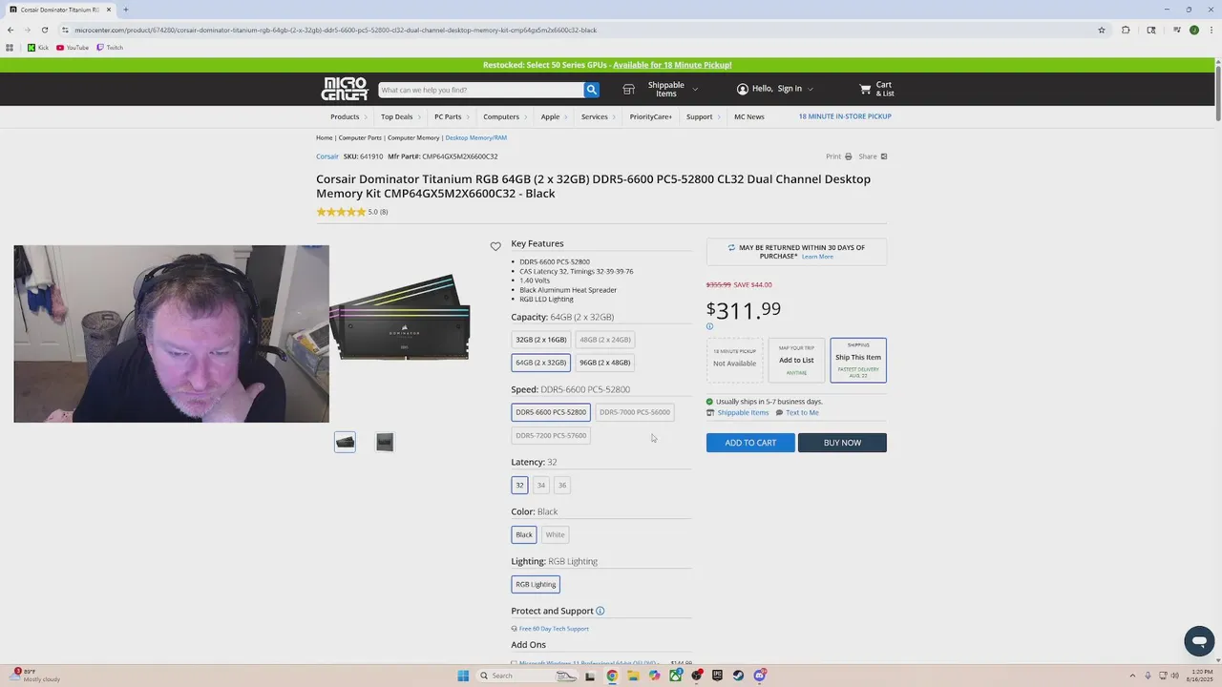Select DDR5-7200 PC5-57600 speed

point(551,435)
